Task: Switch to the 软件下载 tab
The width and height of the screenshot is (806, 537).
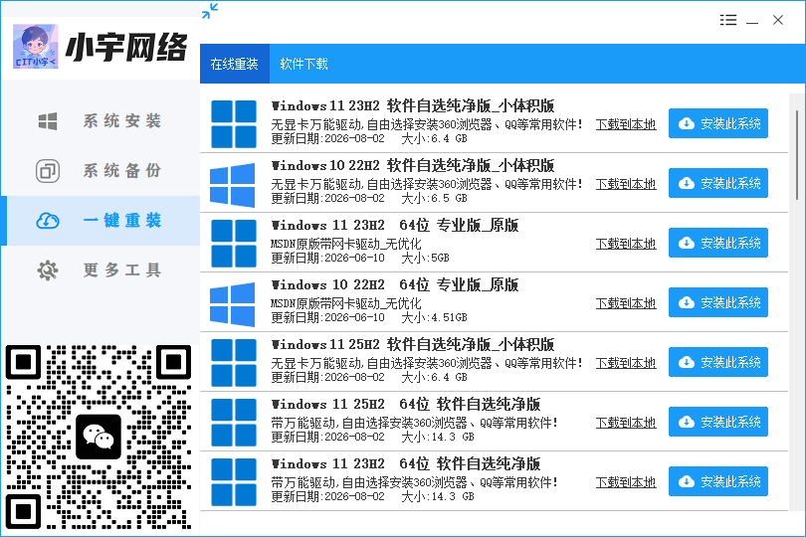Action: coord(303,64)
